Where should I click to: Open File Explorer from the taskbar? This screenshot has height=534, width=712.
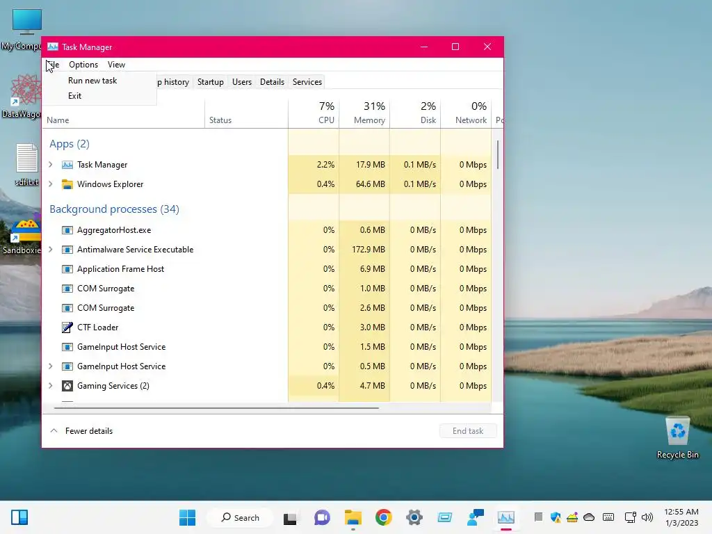click(x=353, y=517)
